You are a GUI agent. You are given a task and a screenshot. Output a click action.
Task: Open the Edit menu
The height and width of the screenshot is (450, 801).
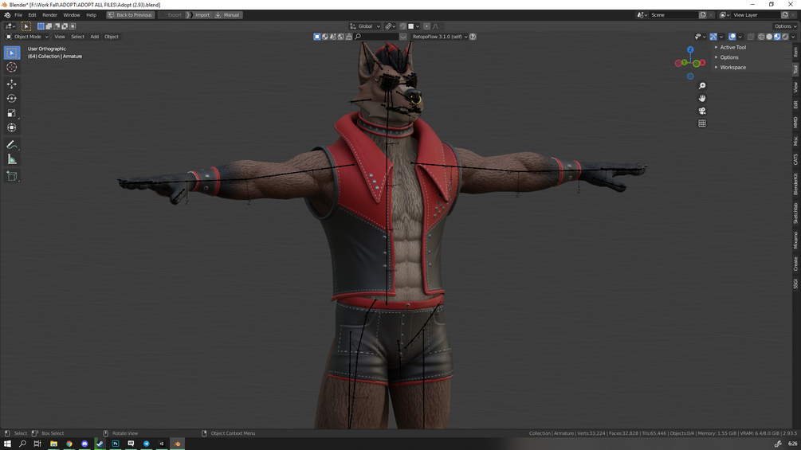coord(32,15)
